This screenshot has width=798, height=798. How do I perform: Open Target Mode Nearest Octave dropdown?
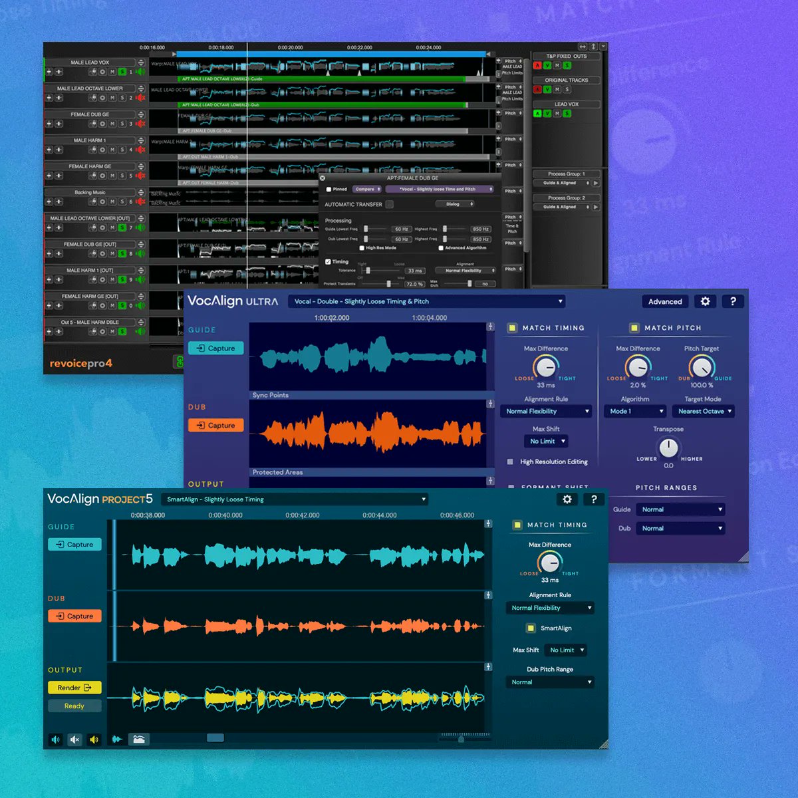pyautogui.click(x=704, y=411)
